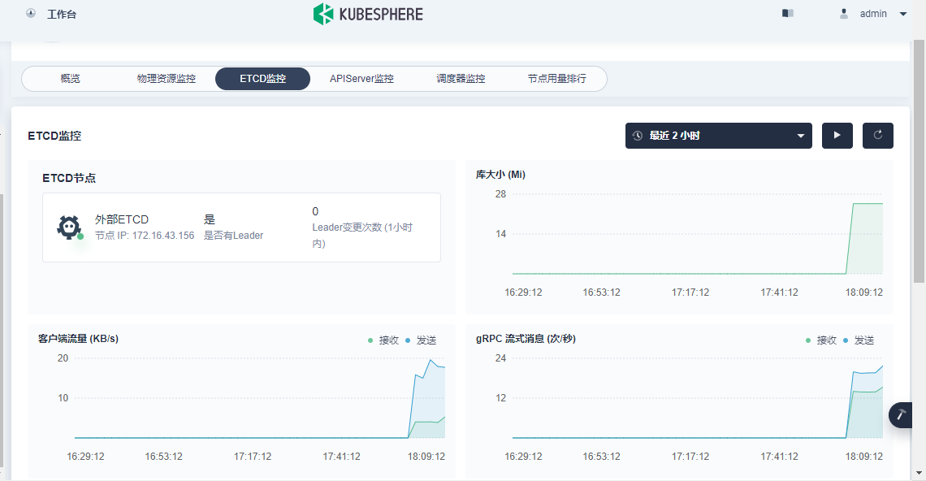Click the workbench dashboard icon
Image resolution: width=926 pixels, height=481 pixels.
coord(31,13)
